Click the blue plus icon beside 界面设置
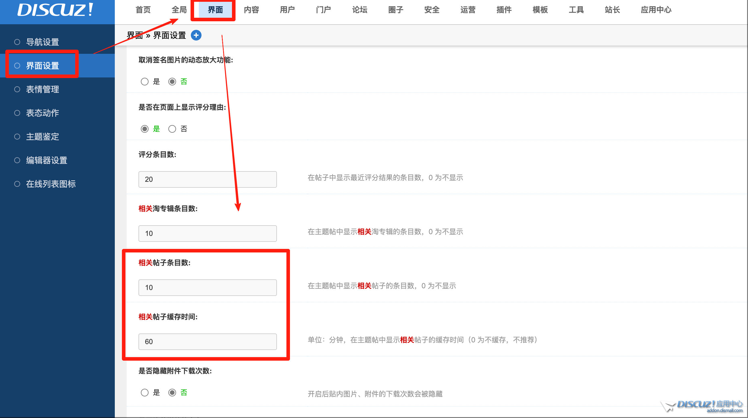The width and height of the screenshot is (748, 418). tap(196, 35)
